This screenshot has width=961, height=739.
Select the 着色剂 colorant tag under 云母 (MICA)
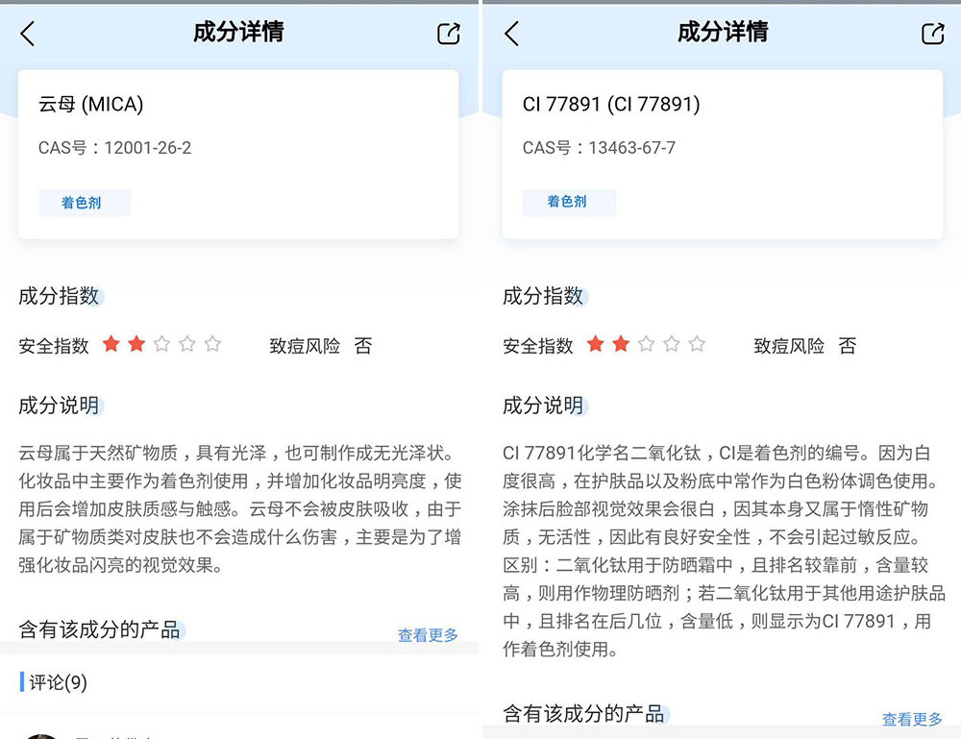pyautogui.click(x=85, y=203)
